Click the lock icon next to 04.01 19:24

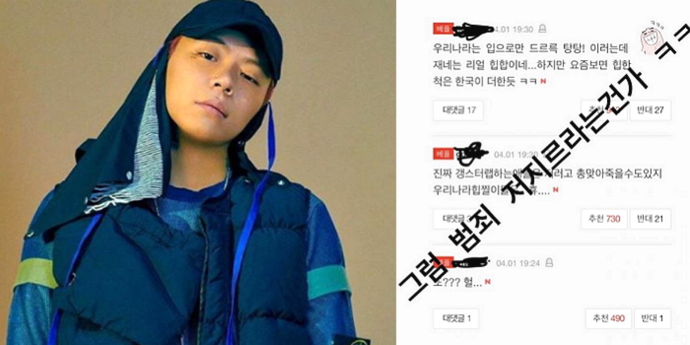click(549, 262)
